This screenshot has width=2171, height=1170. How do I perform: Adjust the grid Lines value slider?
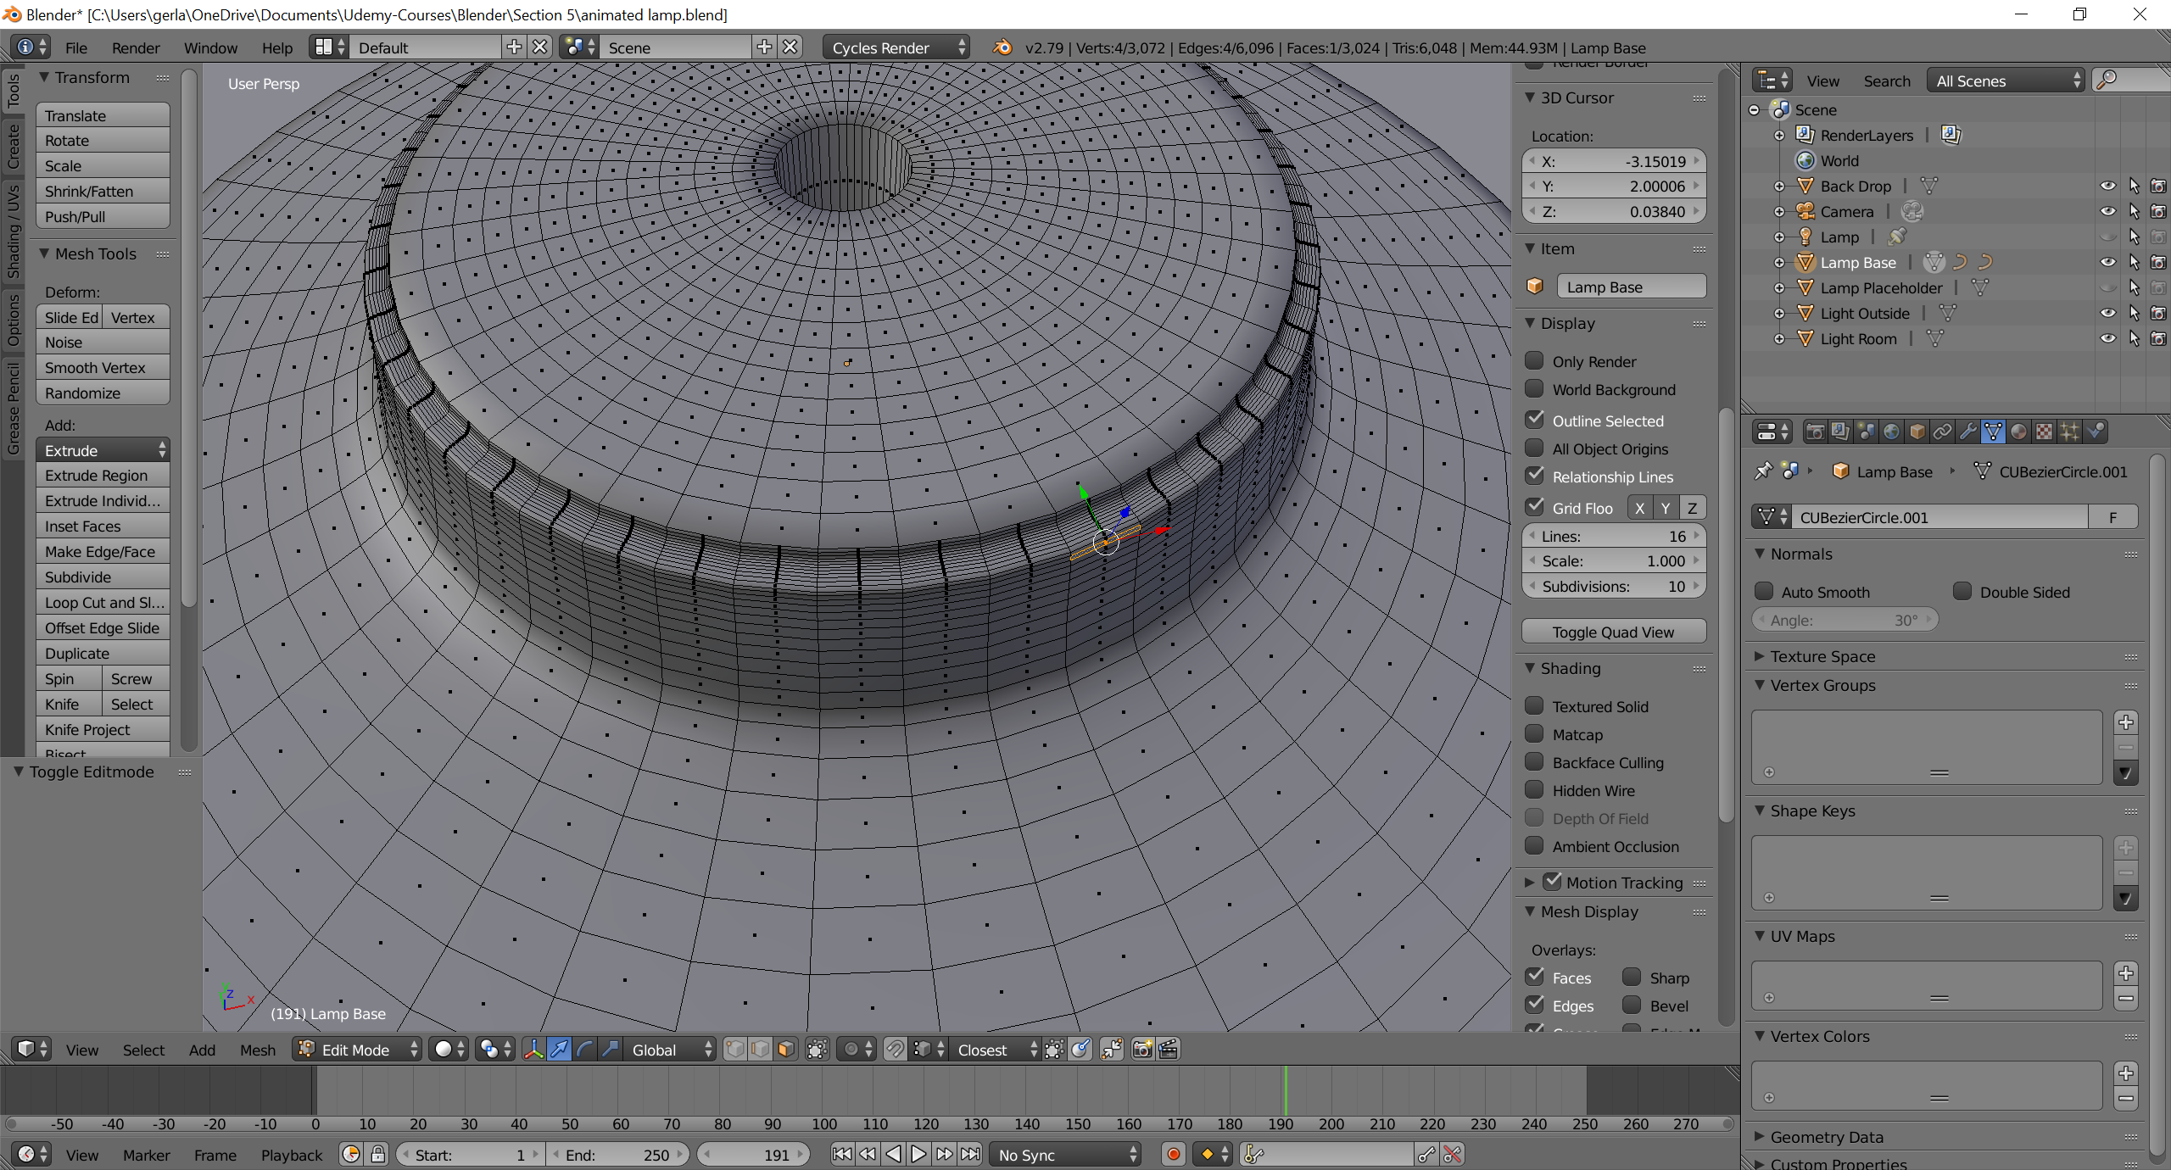1613,536
